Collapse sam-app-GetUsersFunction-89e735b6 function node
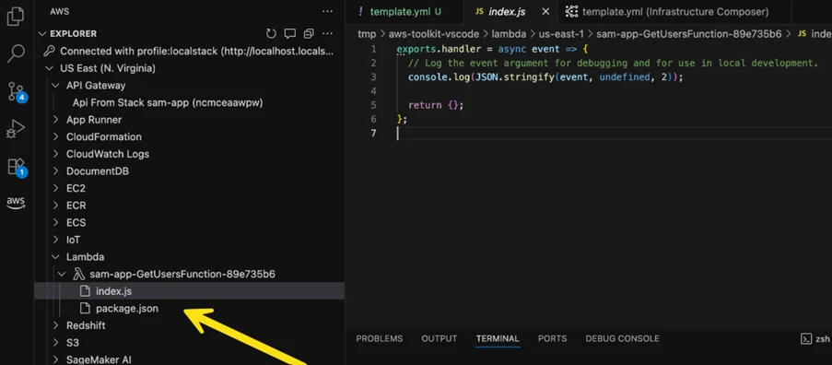The height and width of the screenshot is (365, 832). (x=62, y=275)
